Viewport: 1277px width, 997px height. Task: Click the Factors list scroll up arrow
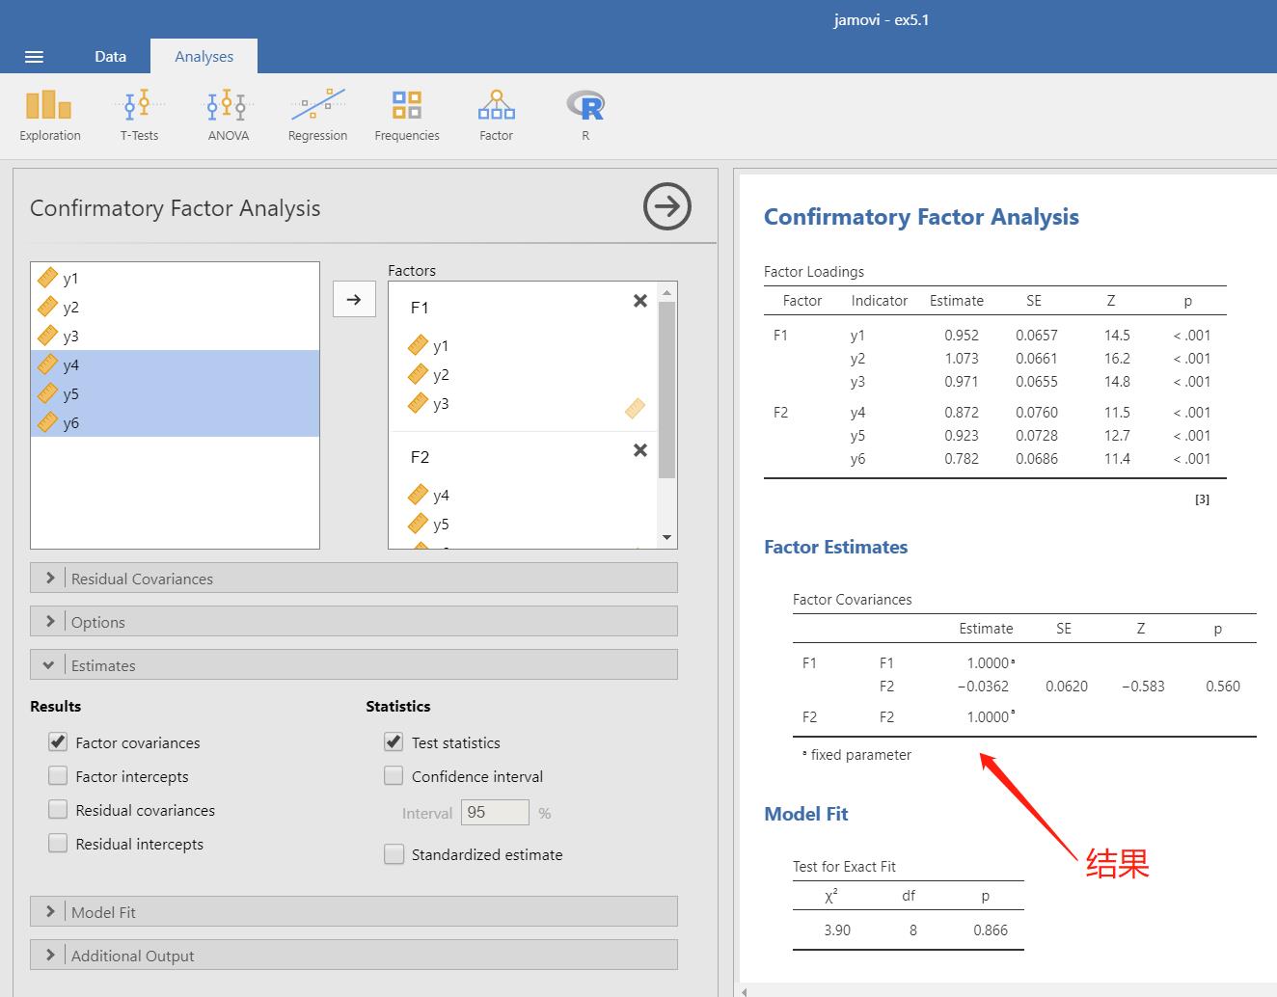[666, 292]
